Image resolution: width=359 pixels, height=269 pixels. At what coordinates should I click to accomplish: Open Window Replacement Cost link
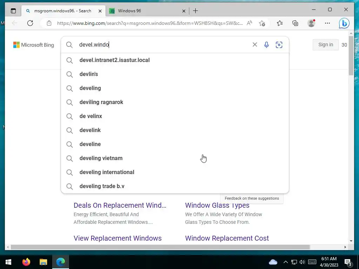tap(227, 238)
